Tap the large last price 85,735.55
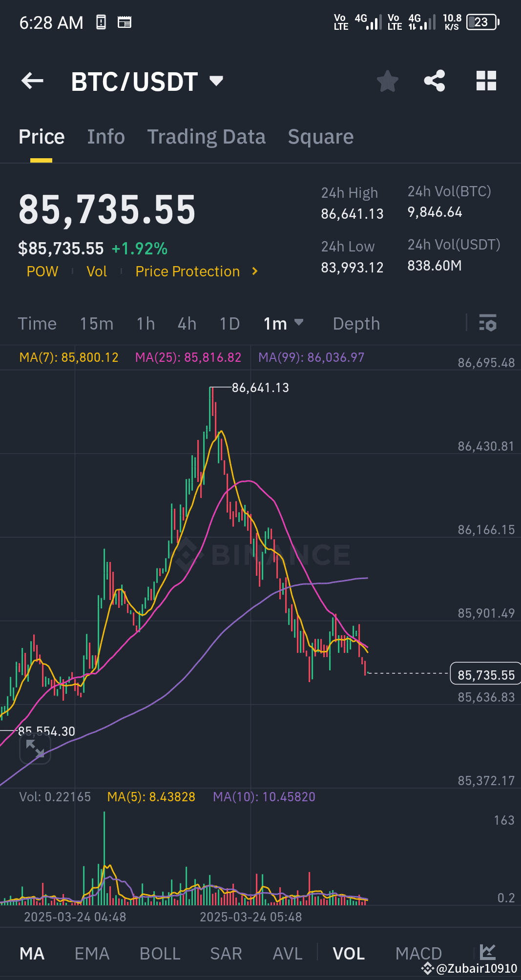 [107, 210]
